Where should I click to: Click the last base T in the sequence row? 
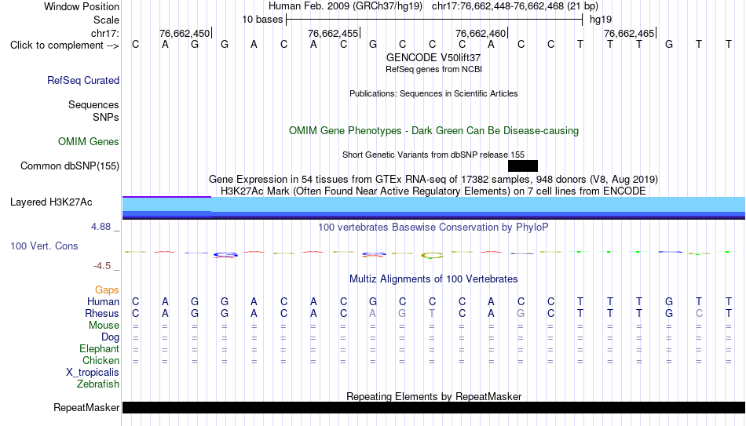click(729, 45)
